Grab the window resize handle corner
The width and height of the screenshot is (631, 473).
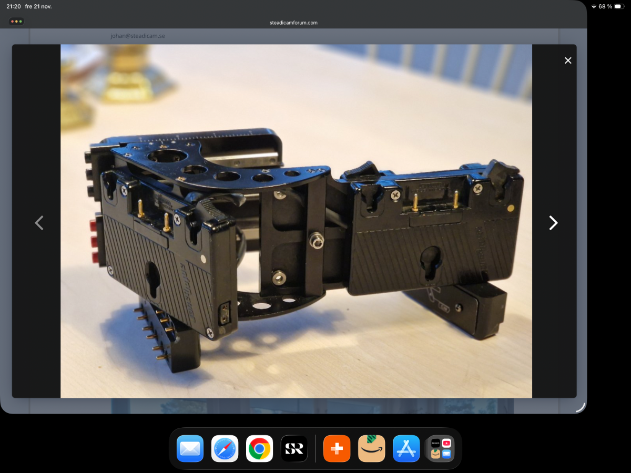(x=580, y=406)
